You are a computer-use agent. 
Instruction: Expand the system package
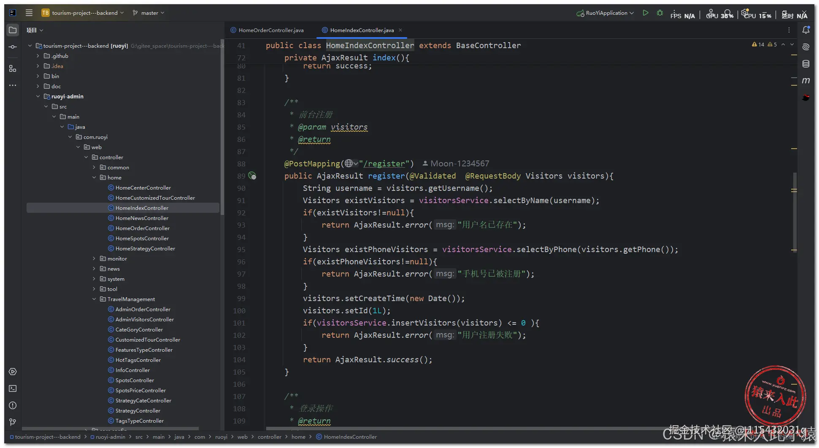94,279
